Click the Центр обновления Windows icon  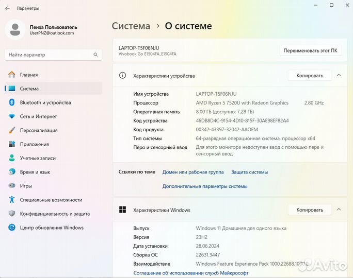click(12, 228)
